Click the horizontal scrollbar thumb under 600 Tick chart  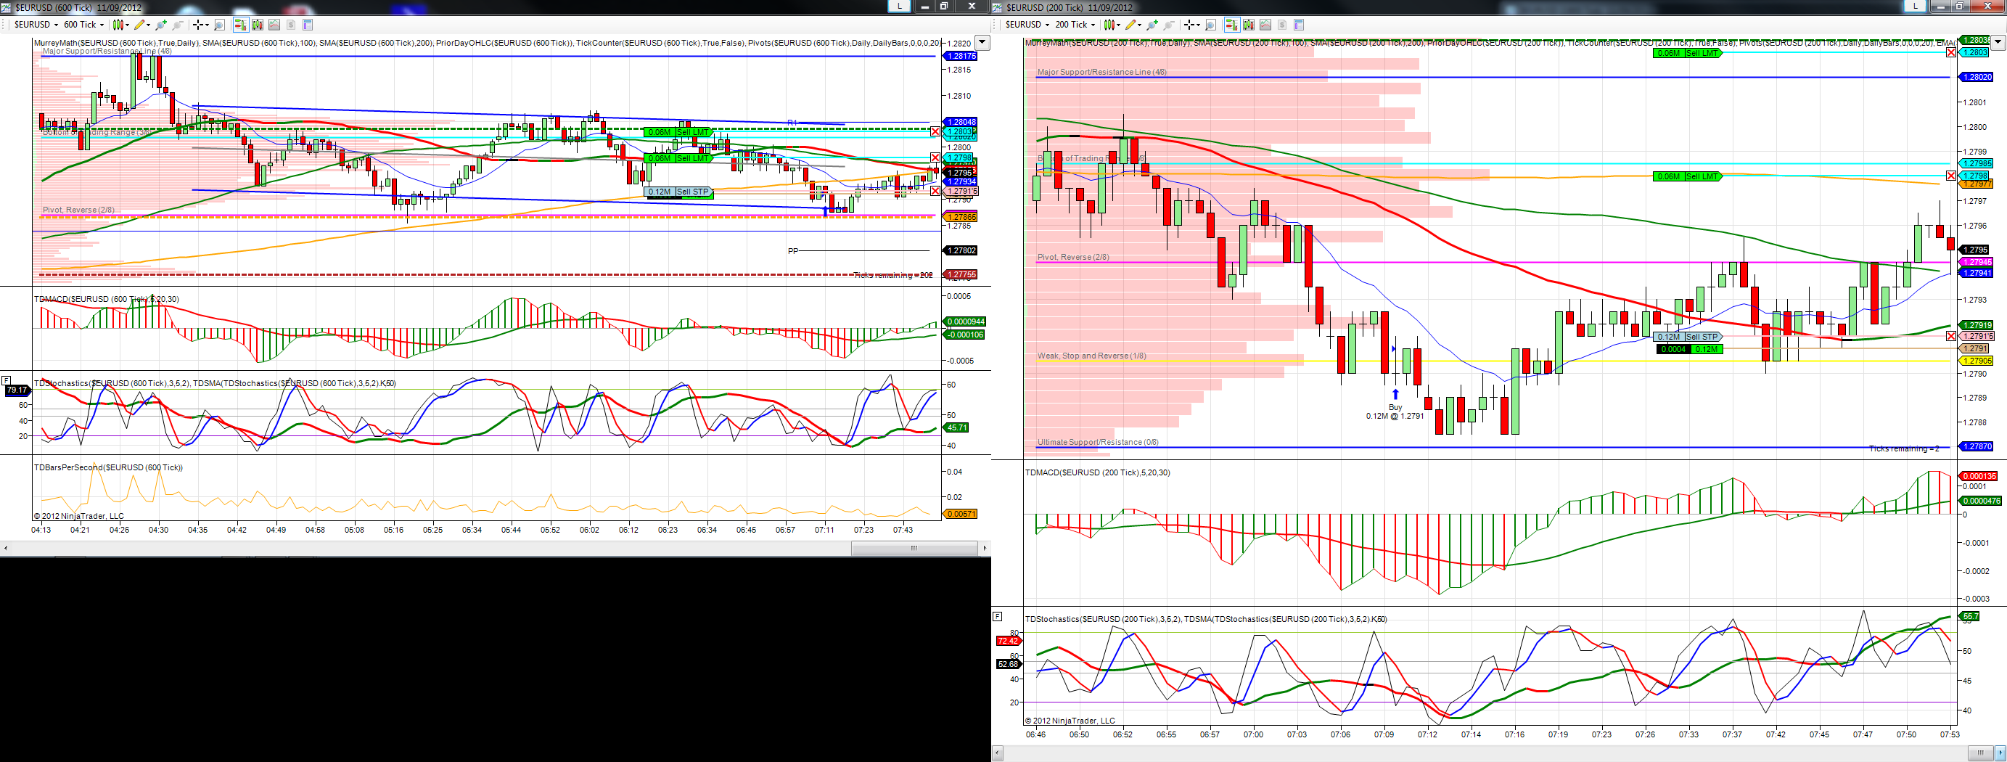tap(915, 548)
